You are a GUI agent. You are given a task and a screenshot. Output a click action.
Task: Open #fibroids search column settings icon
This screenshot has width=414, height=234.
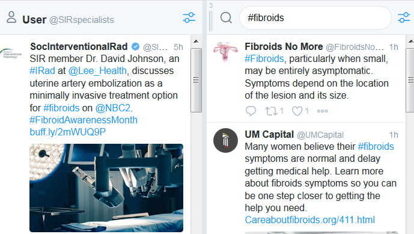(404, 17)
